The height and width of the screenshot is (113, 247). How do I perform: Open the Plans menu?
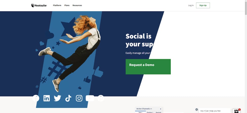[67, 5]
